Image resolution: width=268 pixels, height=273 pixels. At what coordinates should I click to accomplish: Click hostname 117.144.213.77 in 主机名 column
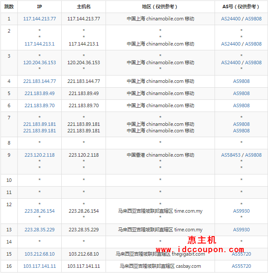coord(84,19)
